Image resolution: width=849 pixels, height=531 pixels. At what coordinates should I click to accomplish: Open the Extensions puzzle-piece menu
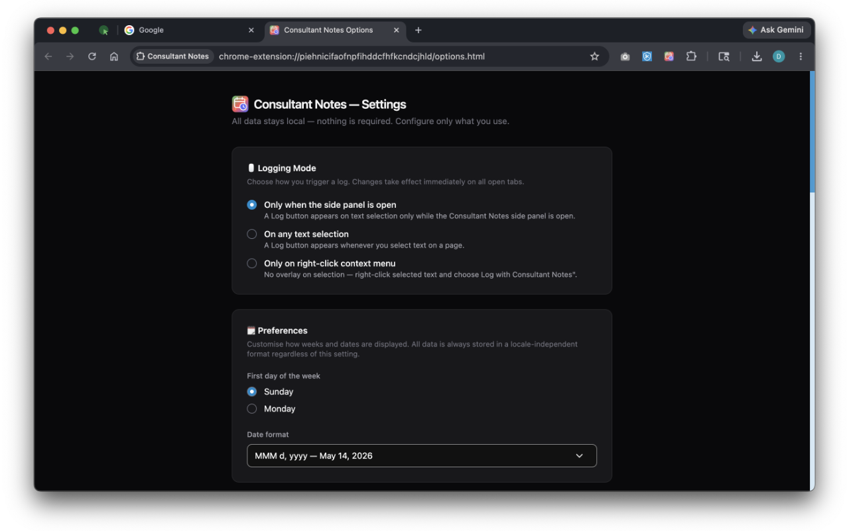(x=691, y=56)
